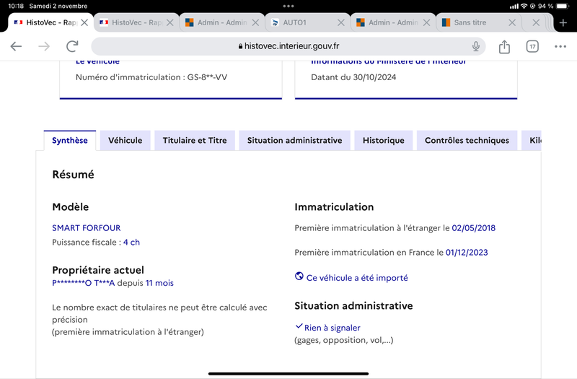
Task: Reload the HistoVec page
Action: [72, 46]
